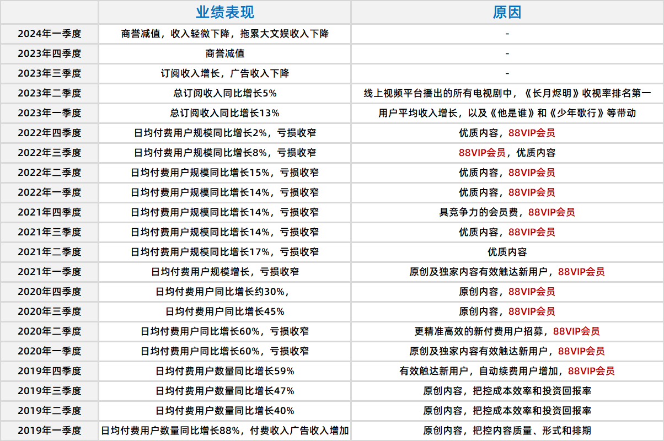Click the cell 日均付费用户数量同比增长88%，付费收入广告收入增加

click(x=225, y=431)
